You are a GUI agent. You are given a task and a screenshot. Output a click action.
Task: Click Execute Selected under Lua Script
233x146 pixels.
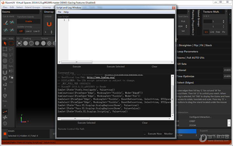[116, 67]
